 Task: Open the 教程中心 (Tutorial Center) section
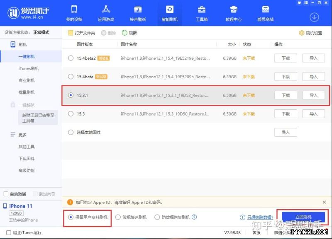pos(234,12)
